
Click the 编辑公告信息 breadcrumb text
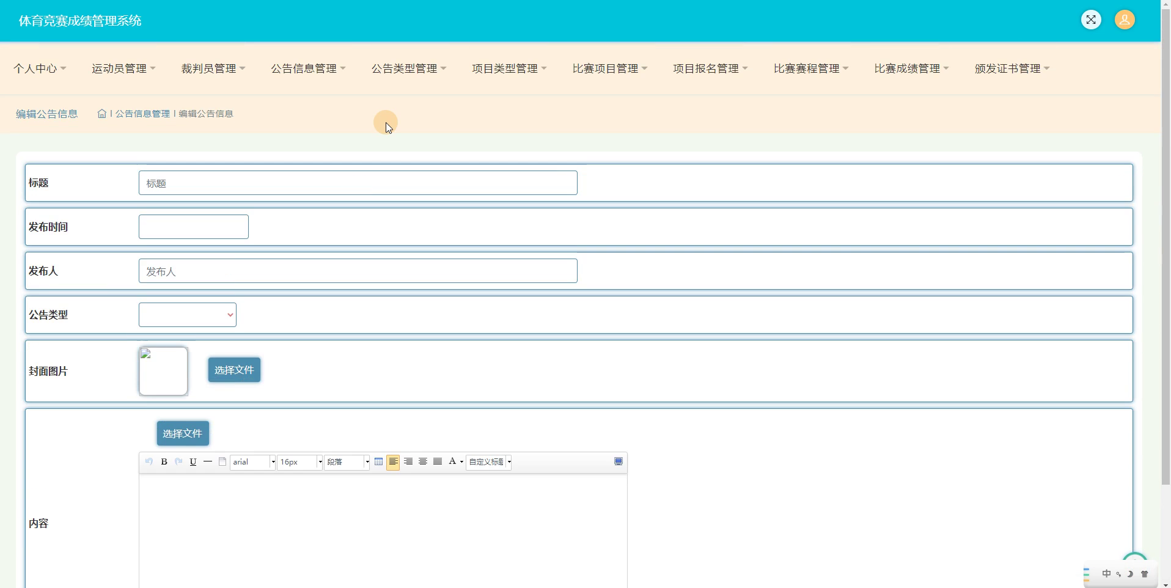206,114
